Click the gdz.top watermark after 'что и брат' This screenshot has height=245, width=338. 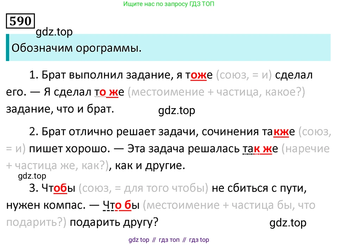177,111
